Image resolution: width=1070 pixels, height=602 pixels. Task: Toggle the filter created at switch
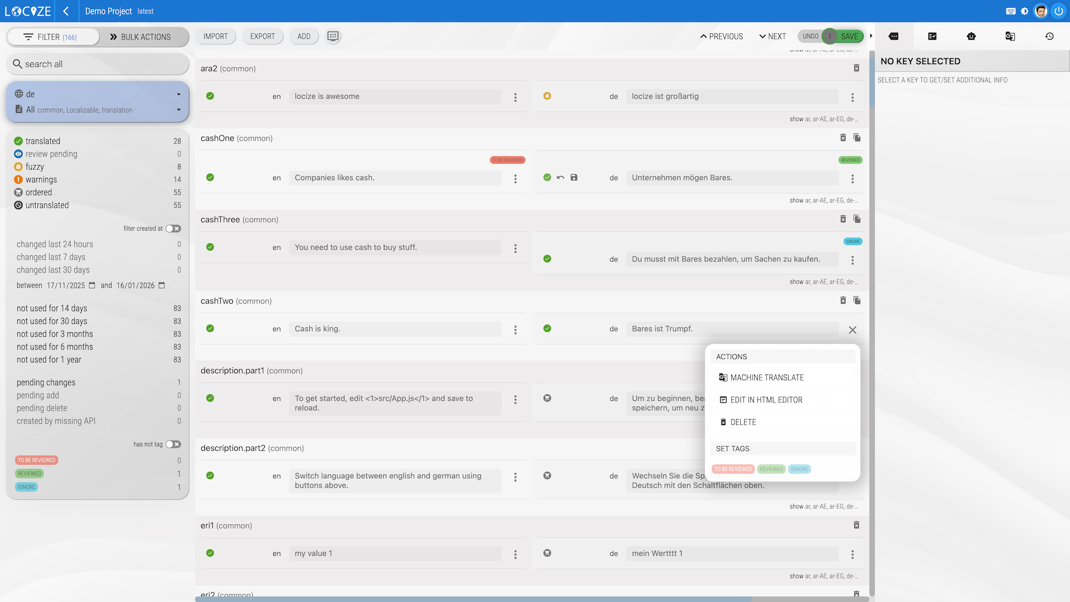[x=173, y=229]
